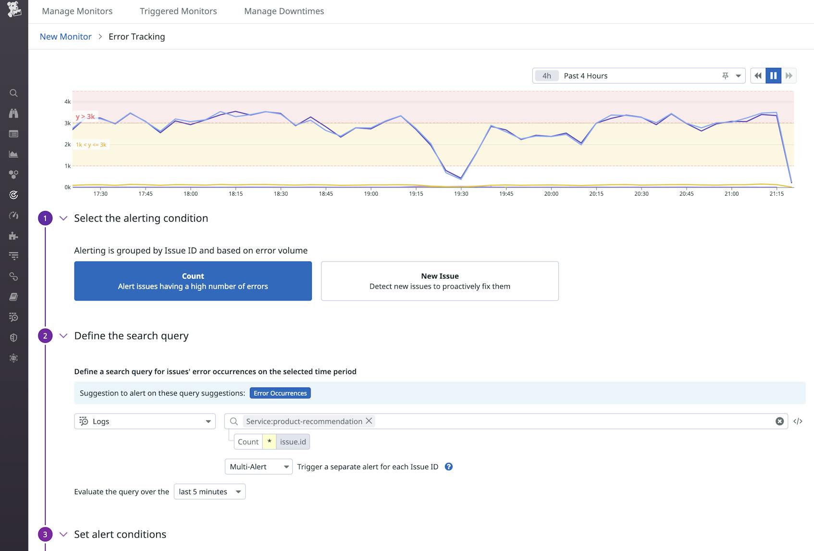Collapse the Define the search query section
814x551 pixels.
[x=63, y=336]
